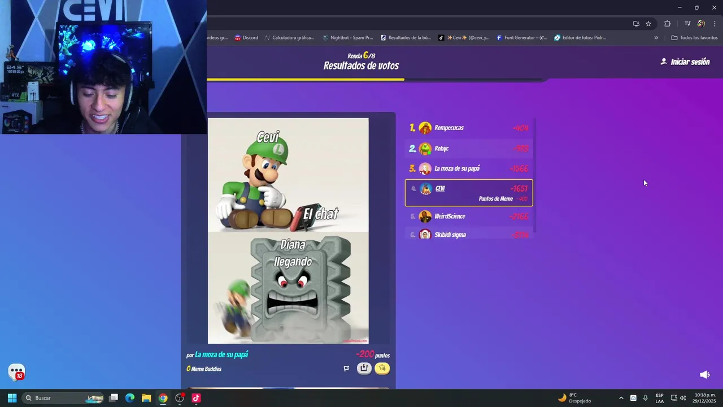Screen dimensions: 723x407
Task: Click the chat bubble icon with badge 18
Action: (x=16, y=372)
